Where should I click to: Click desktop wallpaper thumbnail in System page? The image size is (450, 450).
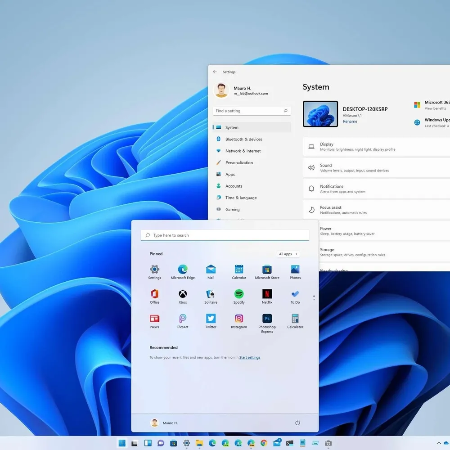point(320,114)
